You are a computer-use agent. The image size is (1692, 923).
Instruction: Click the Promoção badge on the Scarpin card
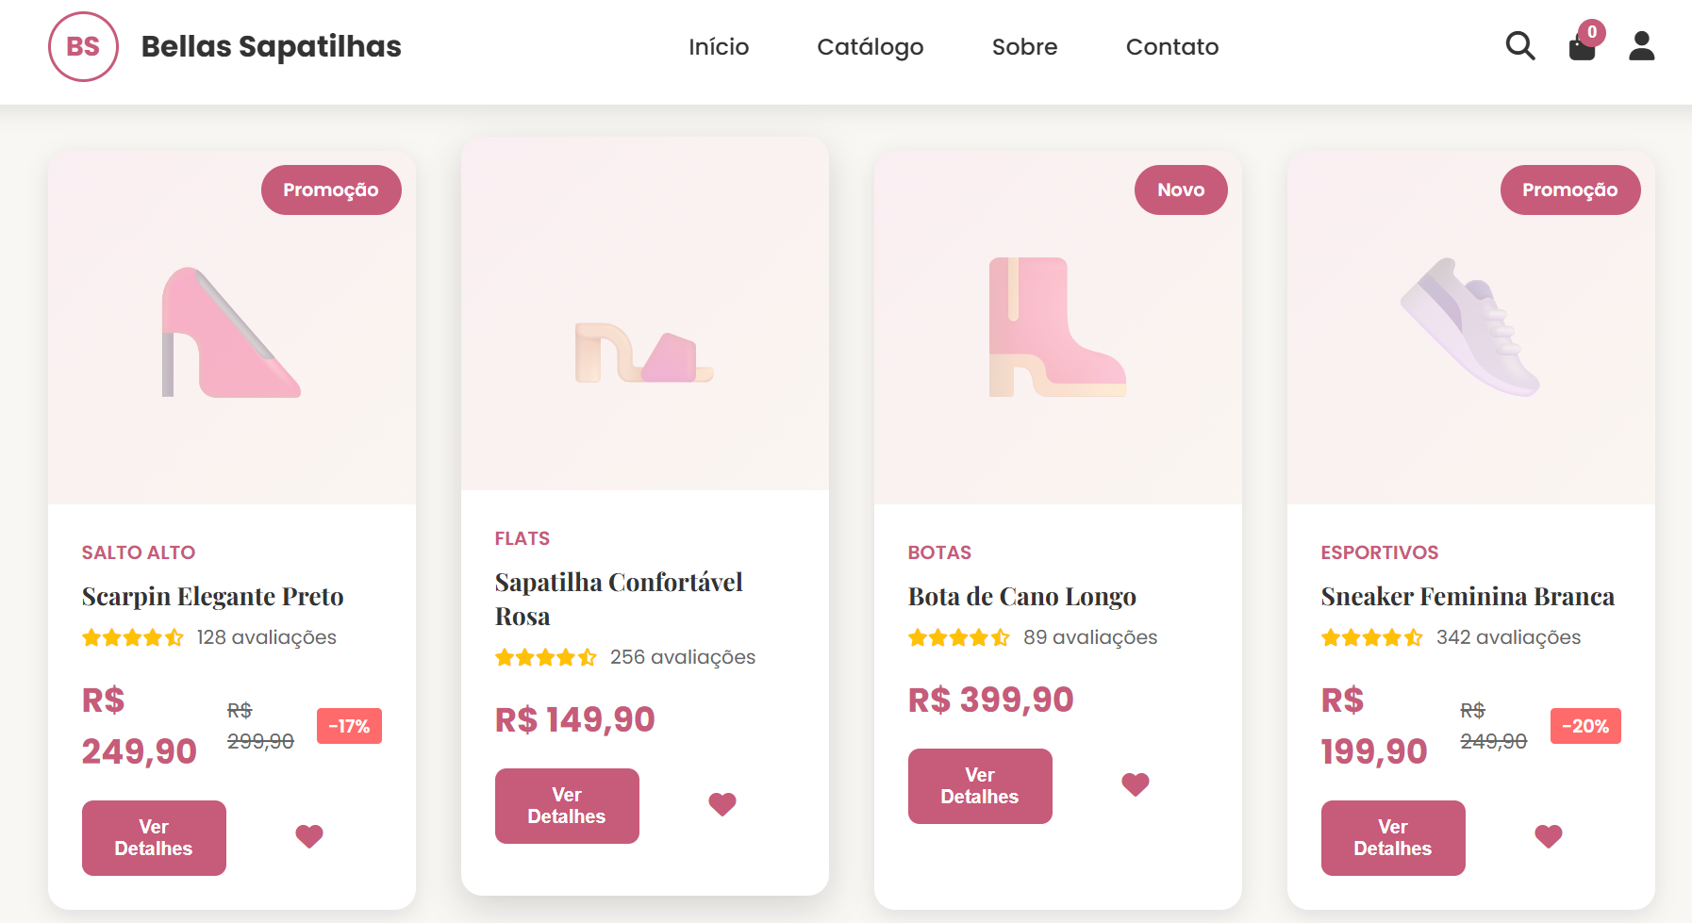coord(331,190)
